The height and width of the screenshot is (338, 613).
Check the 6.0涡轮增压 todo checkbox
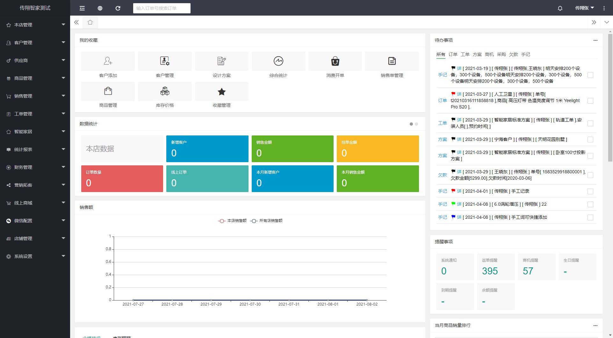coord(590,204)
